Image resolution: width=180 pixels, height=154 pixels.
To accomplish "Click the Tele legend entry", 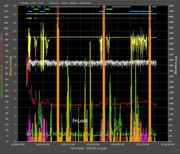I will point(40,3).
